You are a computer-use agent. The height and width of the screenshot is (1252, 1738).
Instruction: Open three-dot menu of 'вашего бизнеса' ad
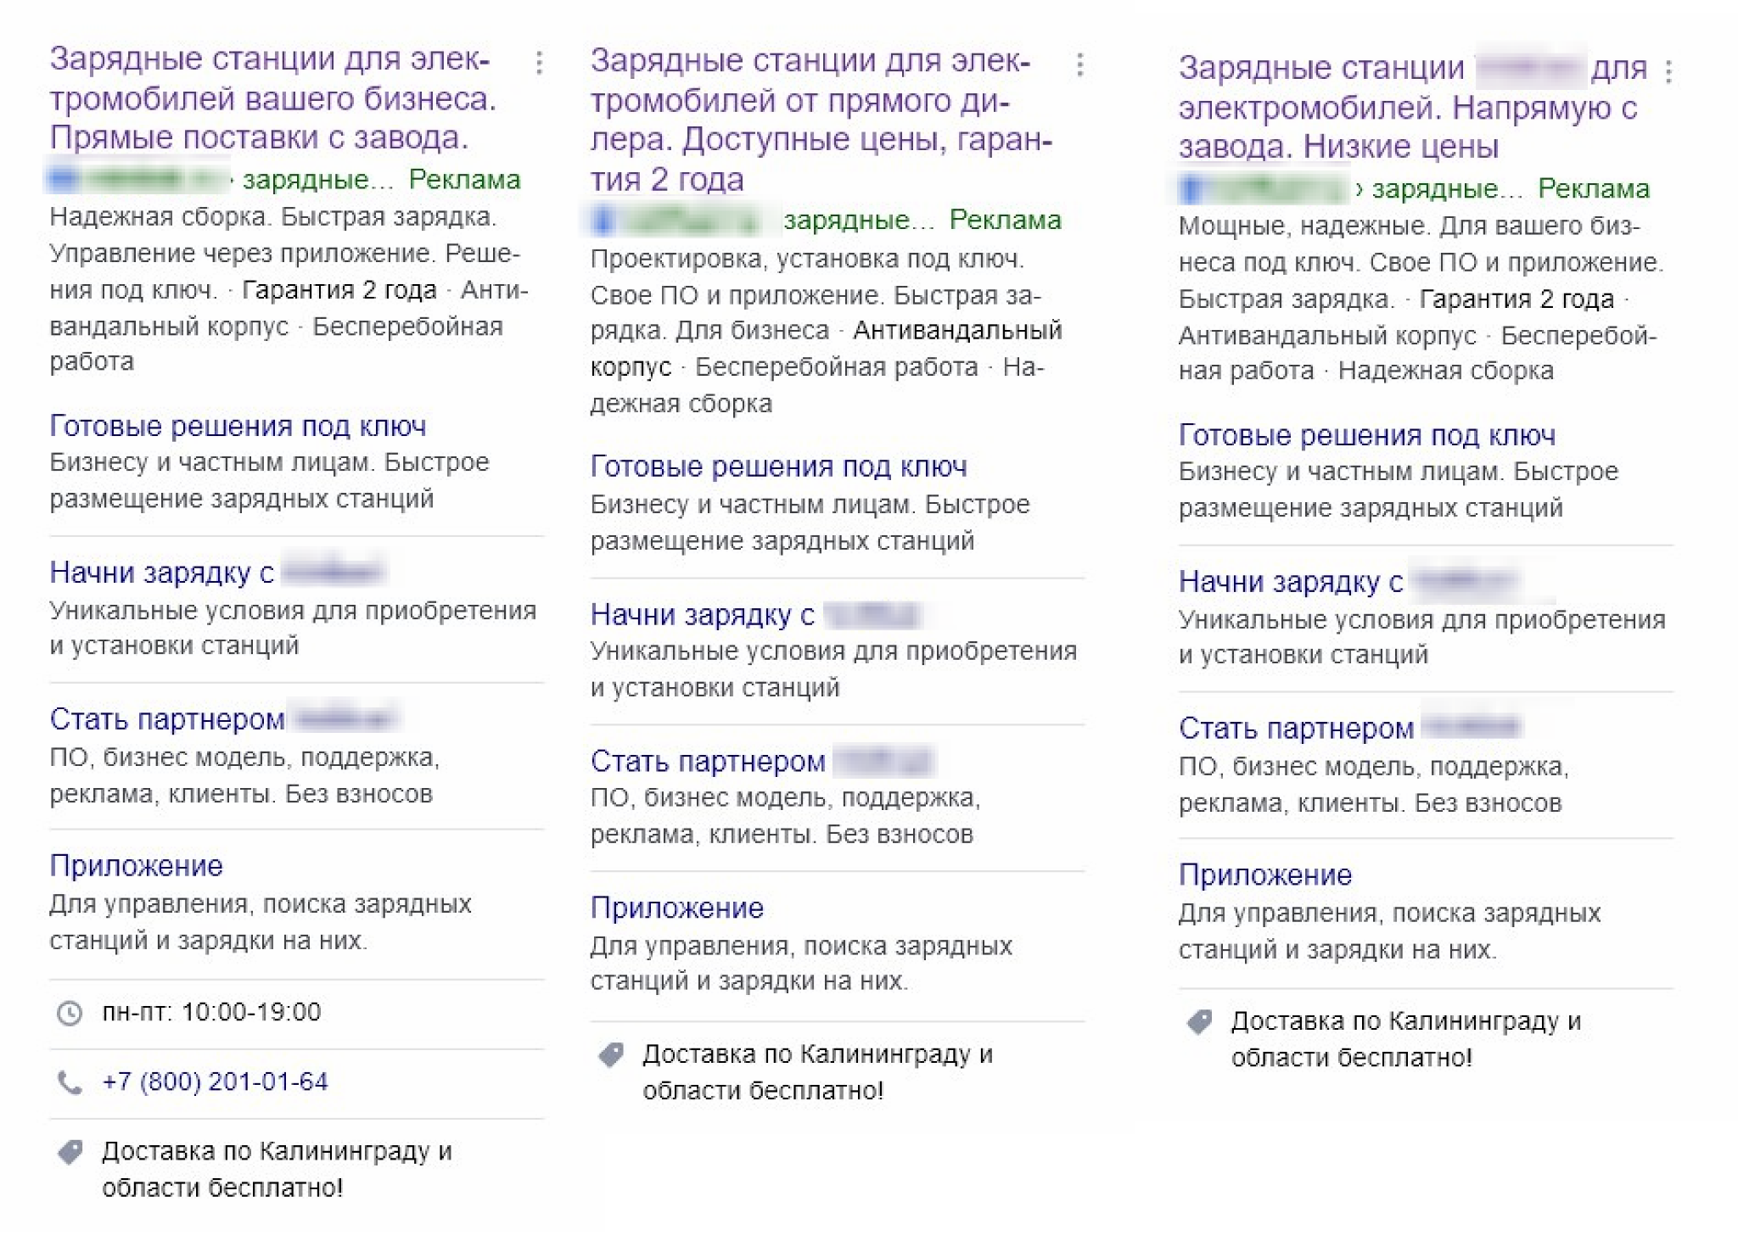(539, 63)
